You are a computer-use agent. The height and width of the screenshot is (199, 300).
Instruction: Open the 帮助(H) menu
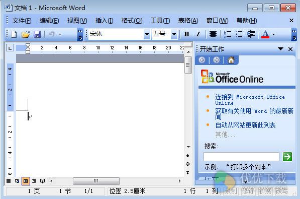tap(247, 21)
